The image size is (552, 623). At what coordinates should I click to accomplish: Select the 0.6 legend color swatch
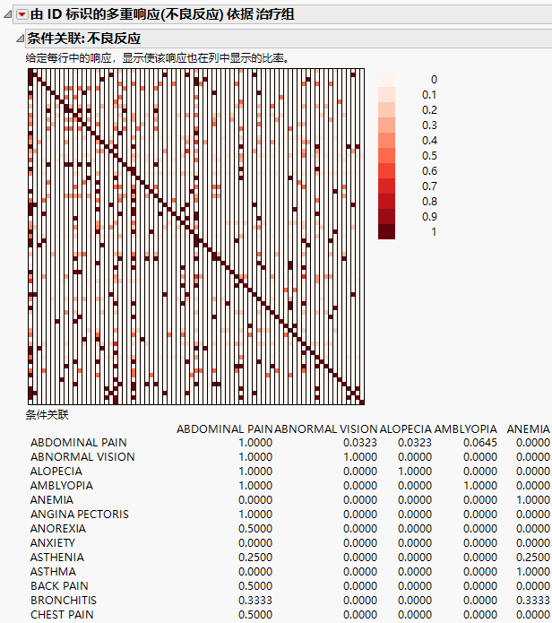[x=386, y=171]
